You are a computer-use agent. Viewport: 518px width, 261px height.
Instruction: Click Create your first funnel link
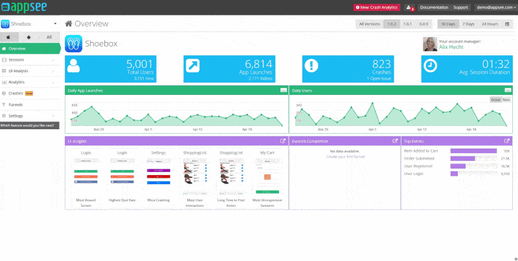[345, 156]
